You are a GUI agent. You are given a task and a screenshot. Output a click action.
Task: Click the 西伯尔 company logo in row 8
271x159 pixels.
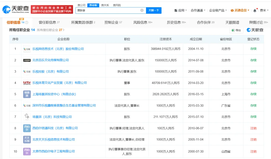(x=27, y=128)
